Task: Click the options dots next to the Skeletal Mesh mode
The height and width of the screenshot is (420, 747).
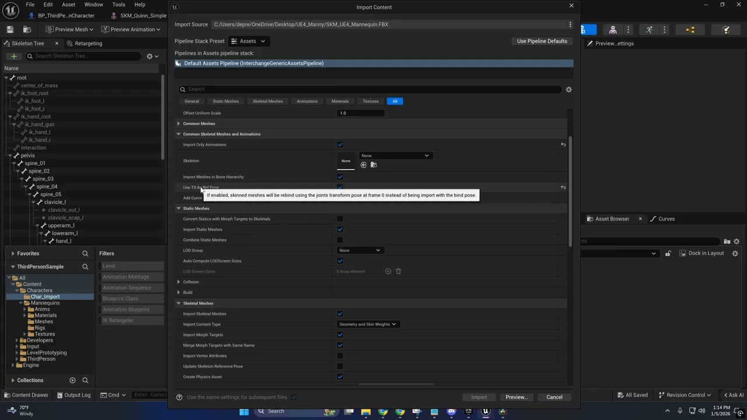Action: 628,30
